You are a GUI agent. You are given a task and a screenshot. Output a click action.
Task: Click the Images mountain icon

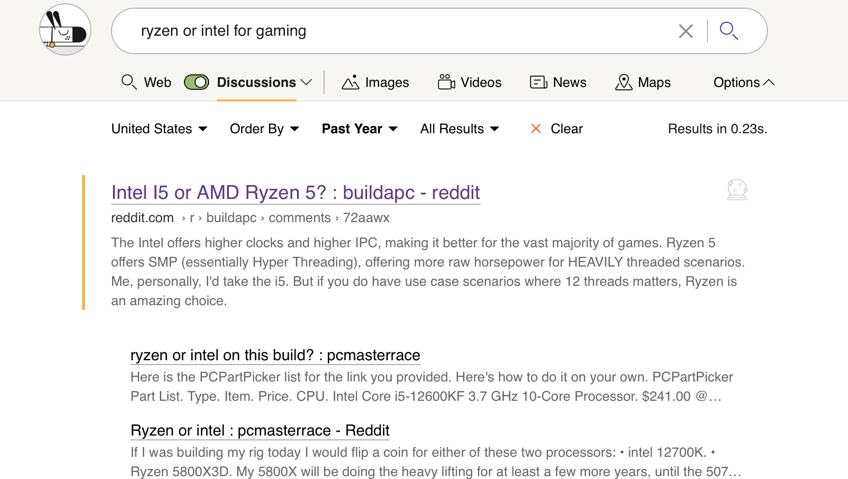click(x=350, y=83)
